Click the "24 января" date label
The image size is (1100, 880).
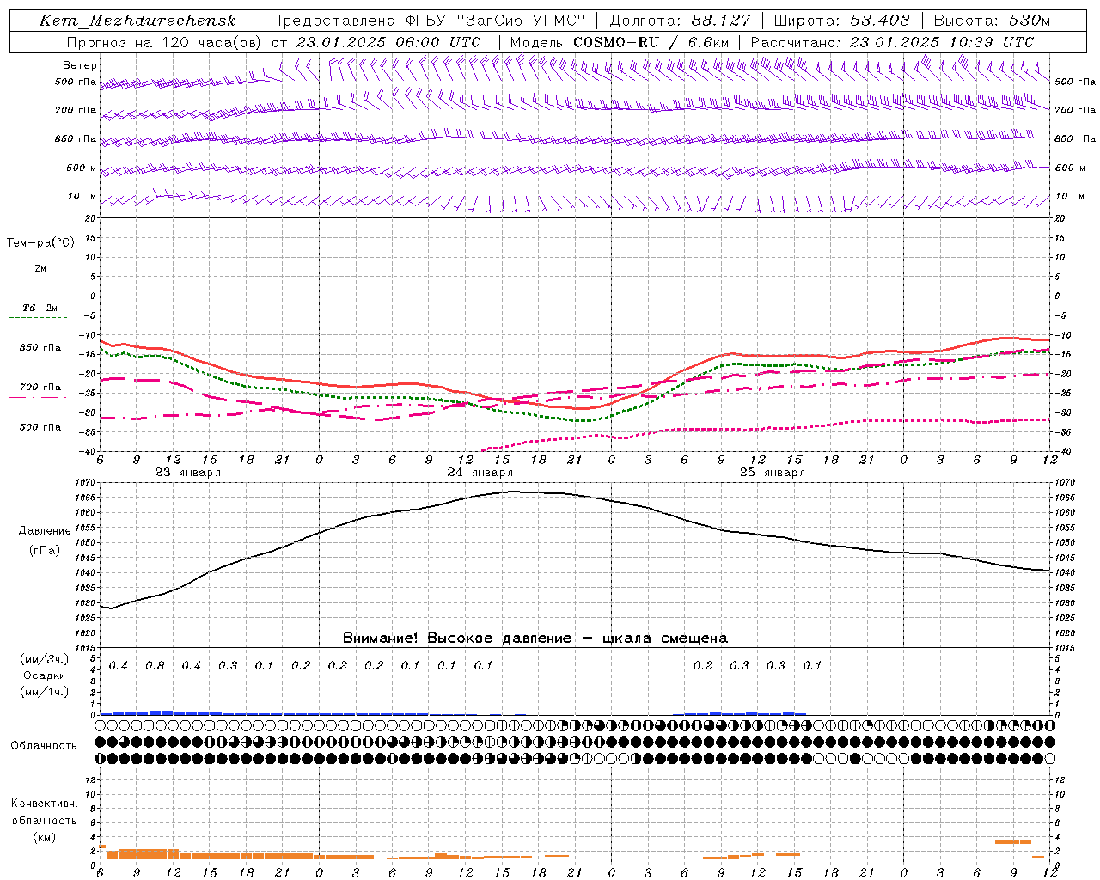coord(480,473)
